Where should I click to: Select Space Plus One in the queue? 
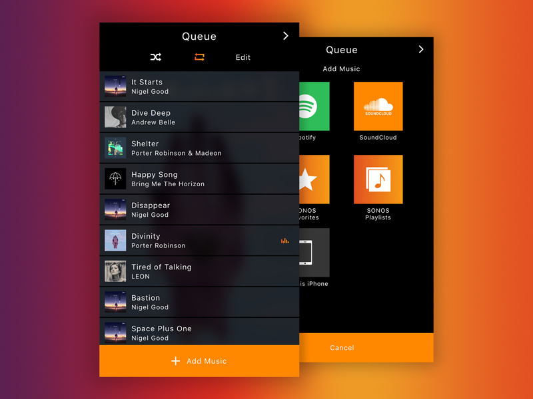tap(187, 332)
